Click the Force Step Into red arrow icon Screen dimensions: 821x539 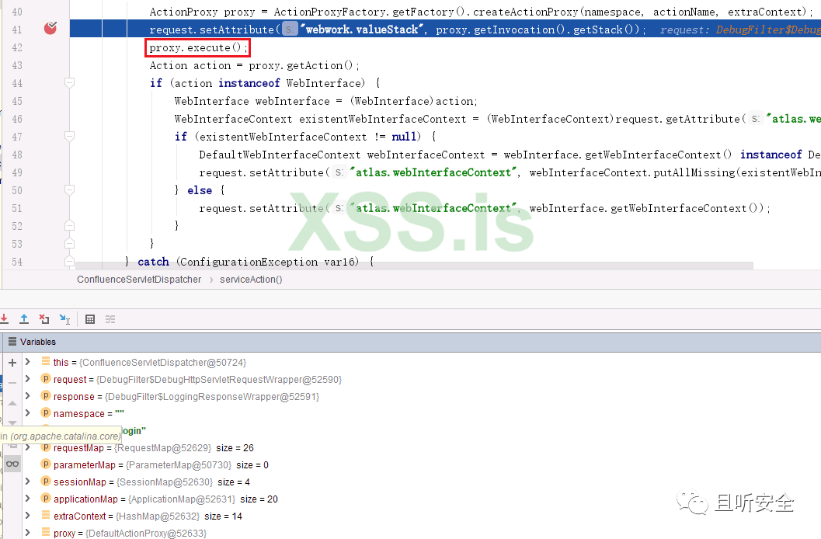(x=4, y=318)
